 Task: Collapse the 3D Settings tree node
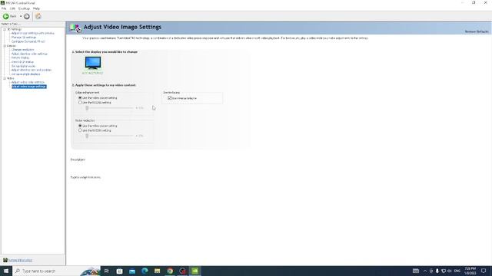(x=5, y=29)
